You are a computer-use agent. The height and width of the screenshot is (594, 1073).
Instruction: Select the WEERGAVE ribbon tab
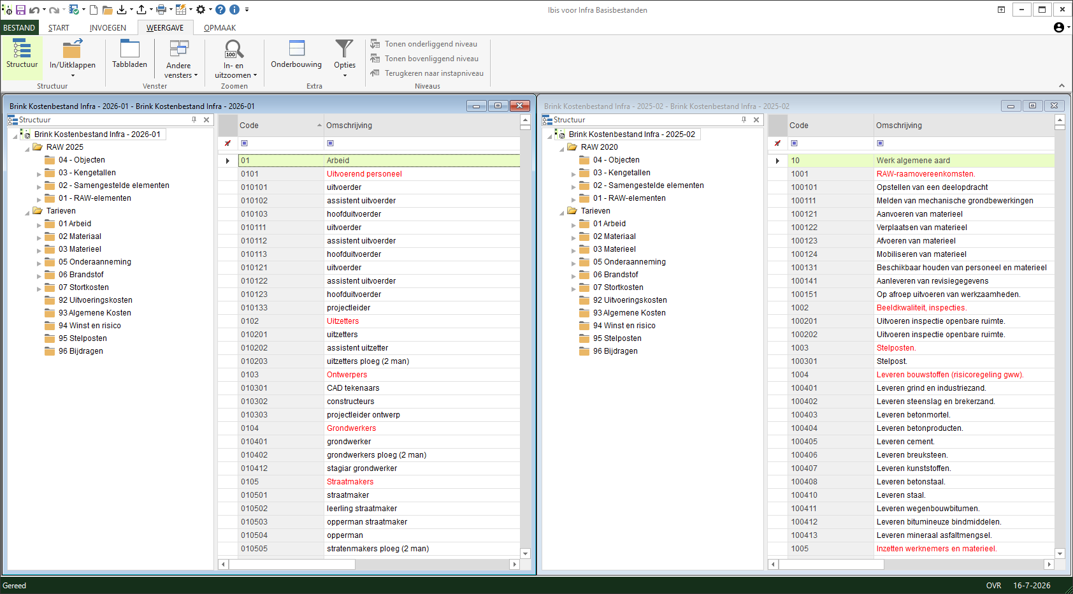165,27
